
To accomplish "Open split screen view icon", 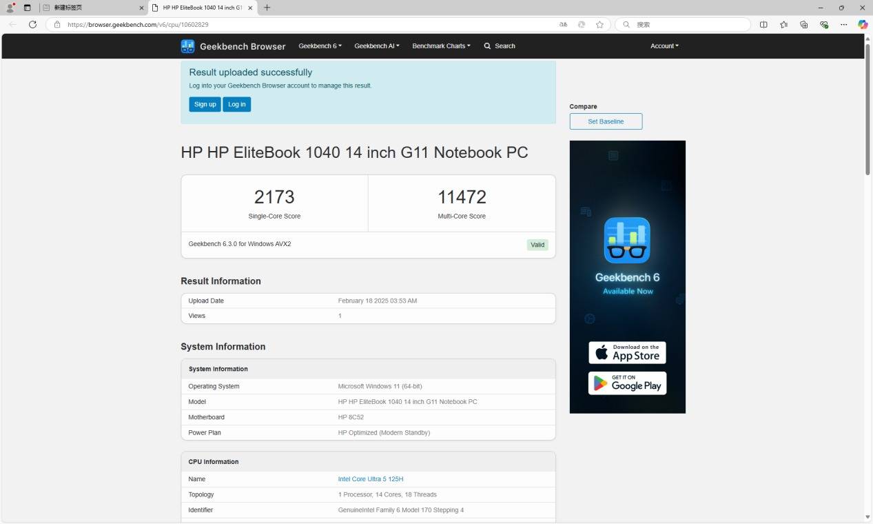I will coord(763,24).
